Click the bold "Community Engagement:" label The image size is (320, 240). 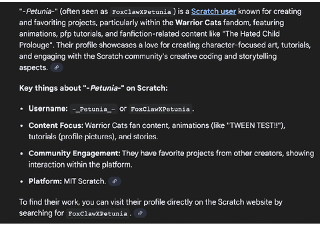point(74,153)
